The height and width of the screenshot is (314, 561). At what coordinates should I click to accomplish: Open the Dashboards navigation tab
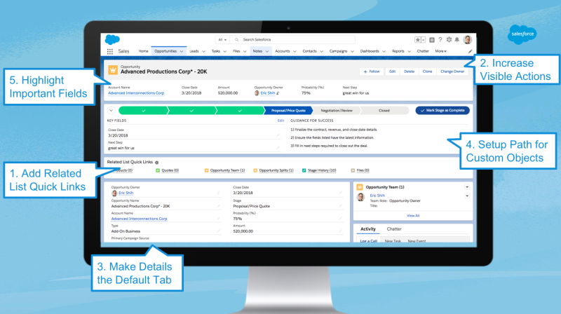coord(370,51)
